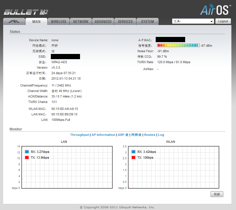Open the ARP 表 link
The height and width of the screenshot is (210, 236).
click(123, 135)
